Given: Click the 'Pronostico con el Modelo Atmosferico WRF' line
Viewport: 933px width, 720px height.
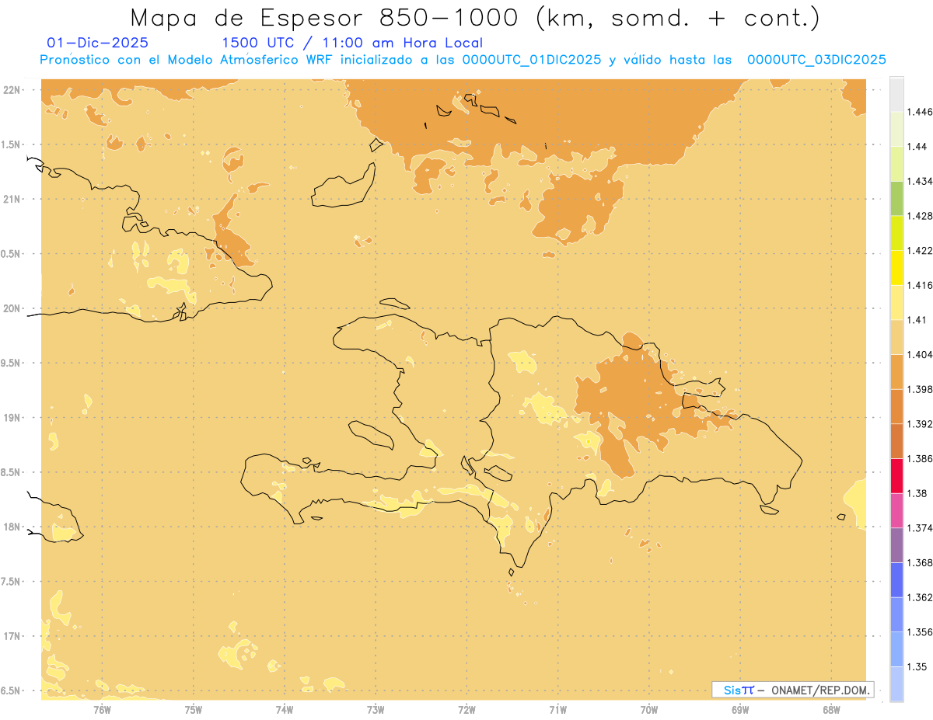Looking at the screenshot, I should 463,60.
